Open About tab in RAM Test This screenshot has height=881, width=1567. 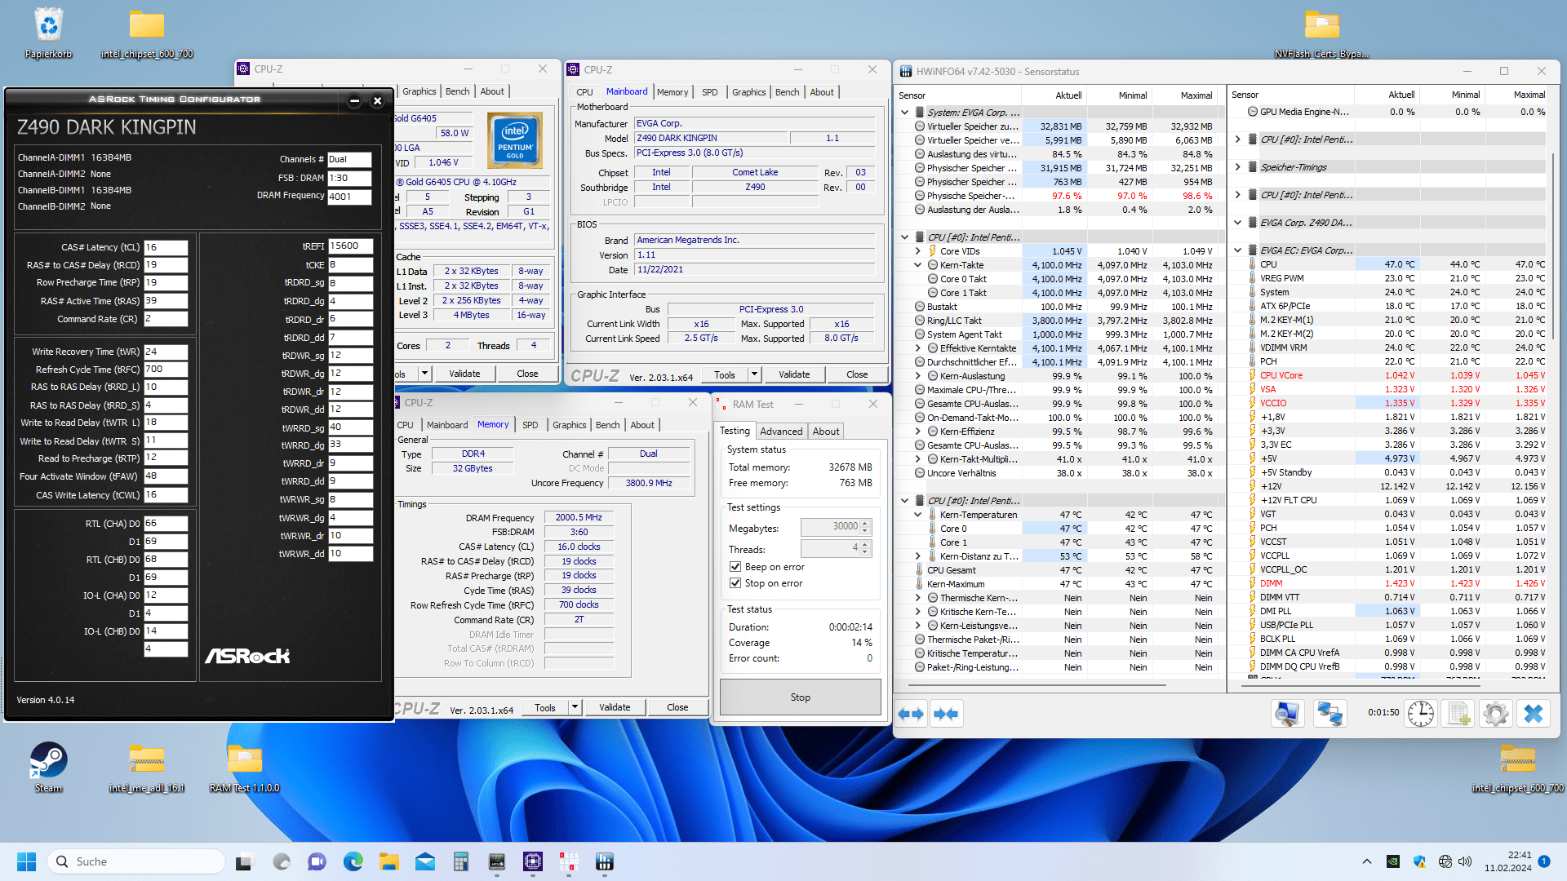tap(825, 432)
